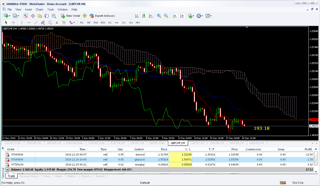The height and width of the screenshot is (186, 320).
Task: Switch to the XAGUSD,H4 chart tab
Action: pos(256,143)
